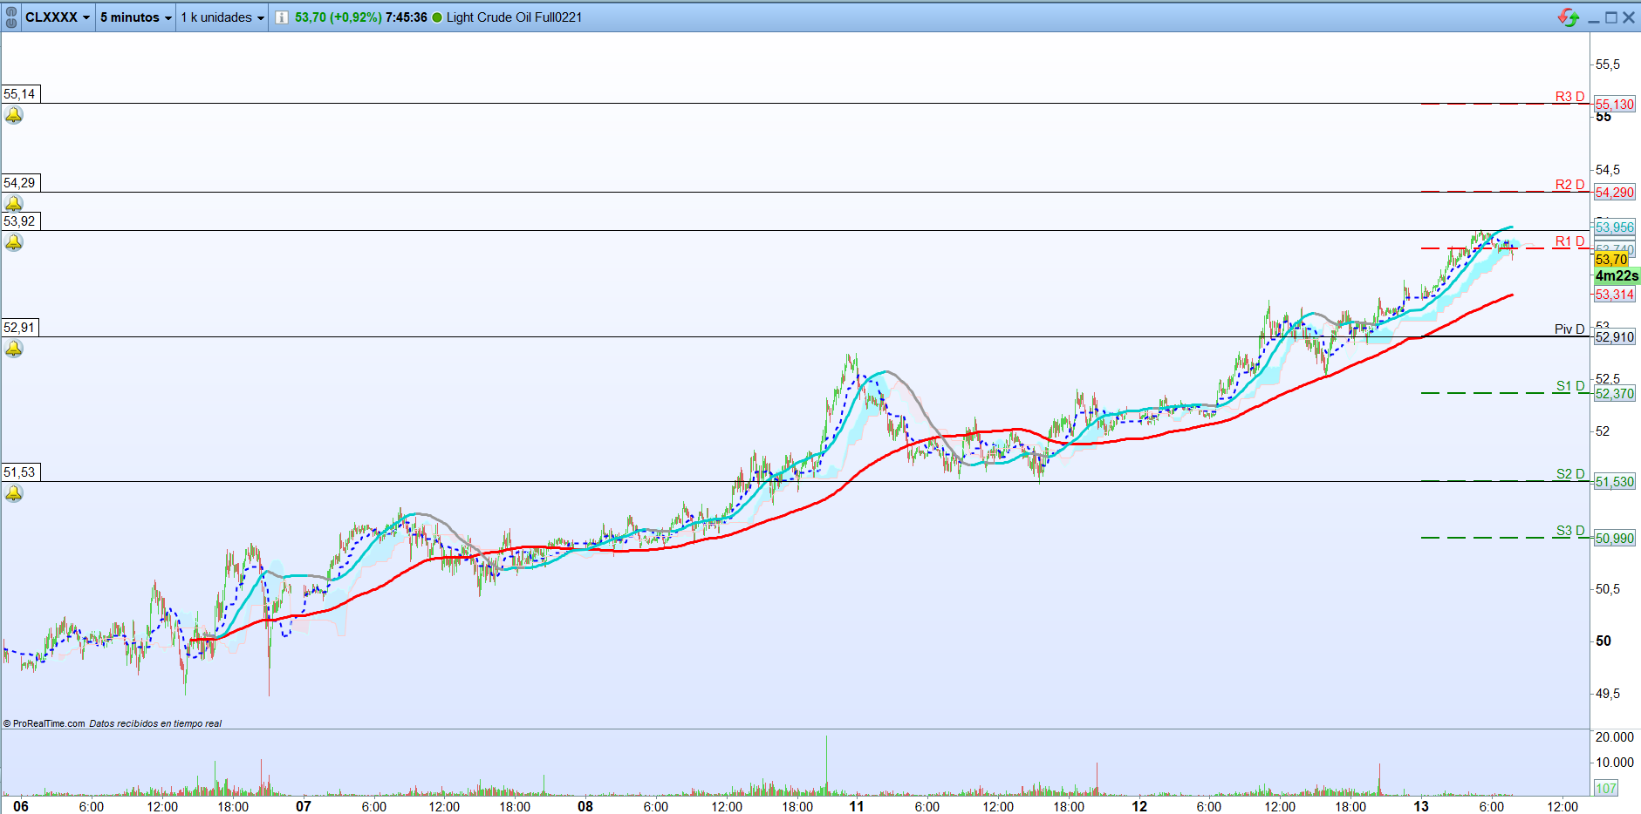Click the 54,290 price axis tag
Screen dimensions: 1641x814
click(x=1614, y=193)
